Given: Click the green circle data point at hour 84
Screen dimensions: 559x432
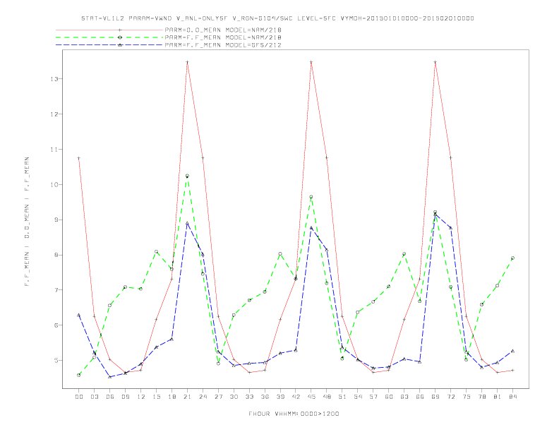Looking at the screenshot, I should pos(512,258).
